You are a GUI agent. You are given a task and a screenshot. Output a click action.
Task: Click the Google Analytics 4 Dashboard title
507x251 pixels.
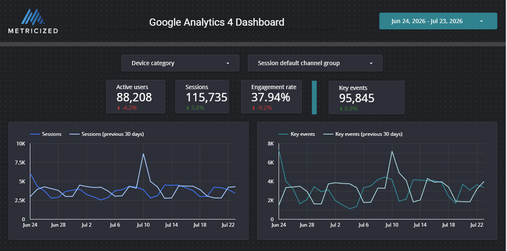click(217, 22)
